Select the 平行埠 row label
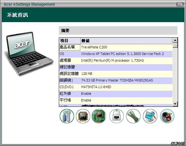186x146 pixels. pyautogui.click(x=65, y=100)
